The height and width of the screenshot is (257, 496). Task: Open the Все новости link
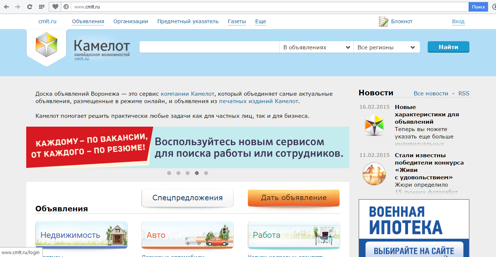(431, 94)
